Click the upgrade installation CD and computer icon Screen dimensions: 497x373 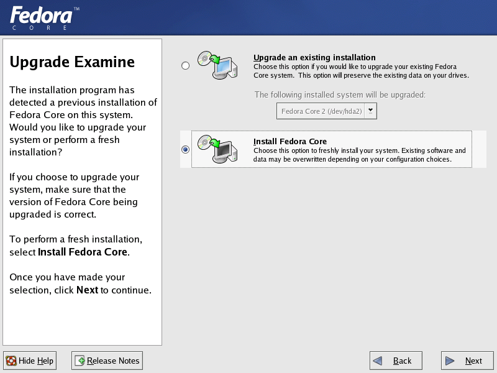217,65
